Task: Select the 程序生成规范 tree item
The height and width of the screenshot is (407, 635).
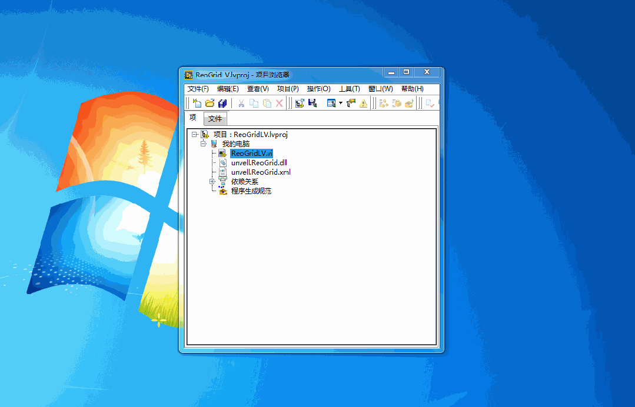Action: [x=251, y=191]
